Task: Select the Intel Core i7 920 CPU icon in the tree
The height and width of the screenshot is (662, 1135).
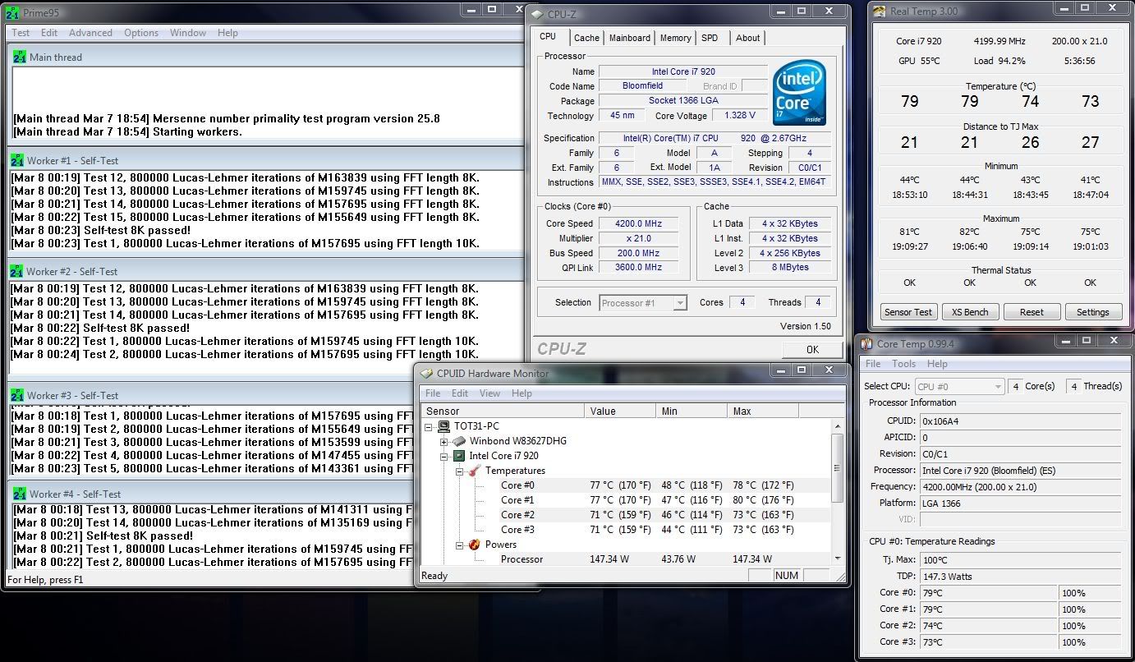Action: tap(459, 456)
